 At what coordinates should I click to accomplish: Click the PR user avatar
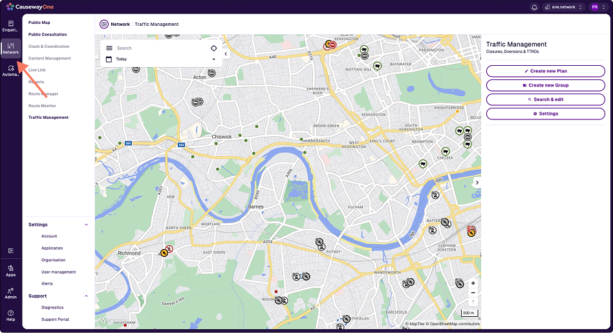coord(595,7)
